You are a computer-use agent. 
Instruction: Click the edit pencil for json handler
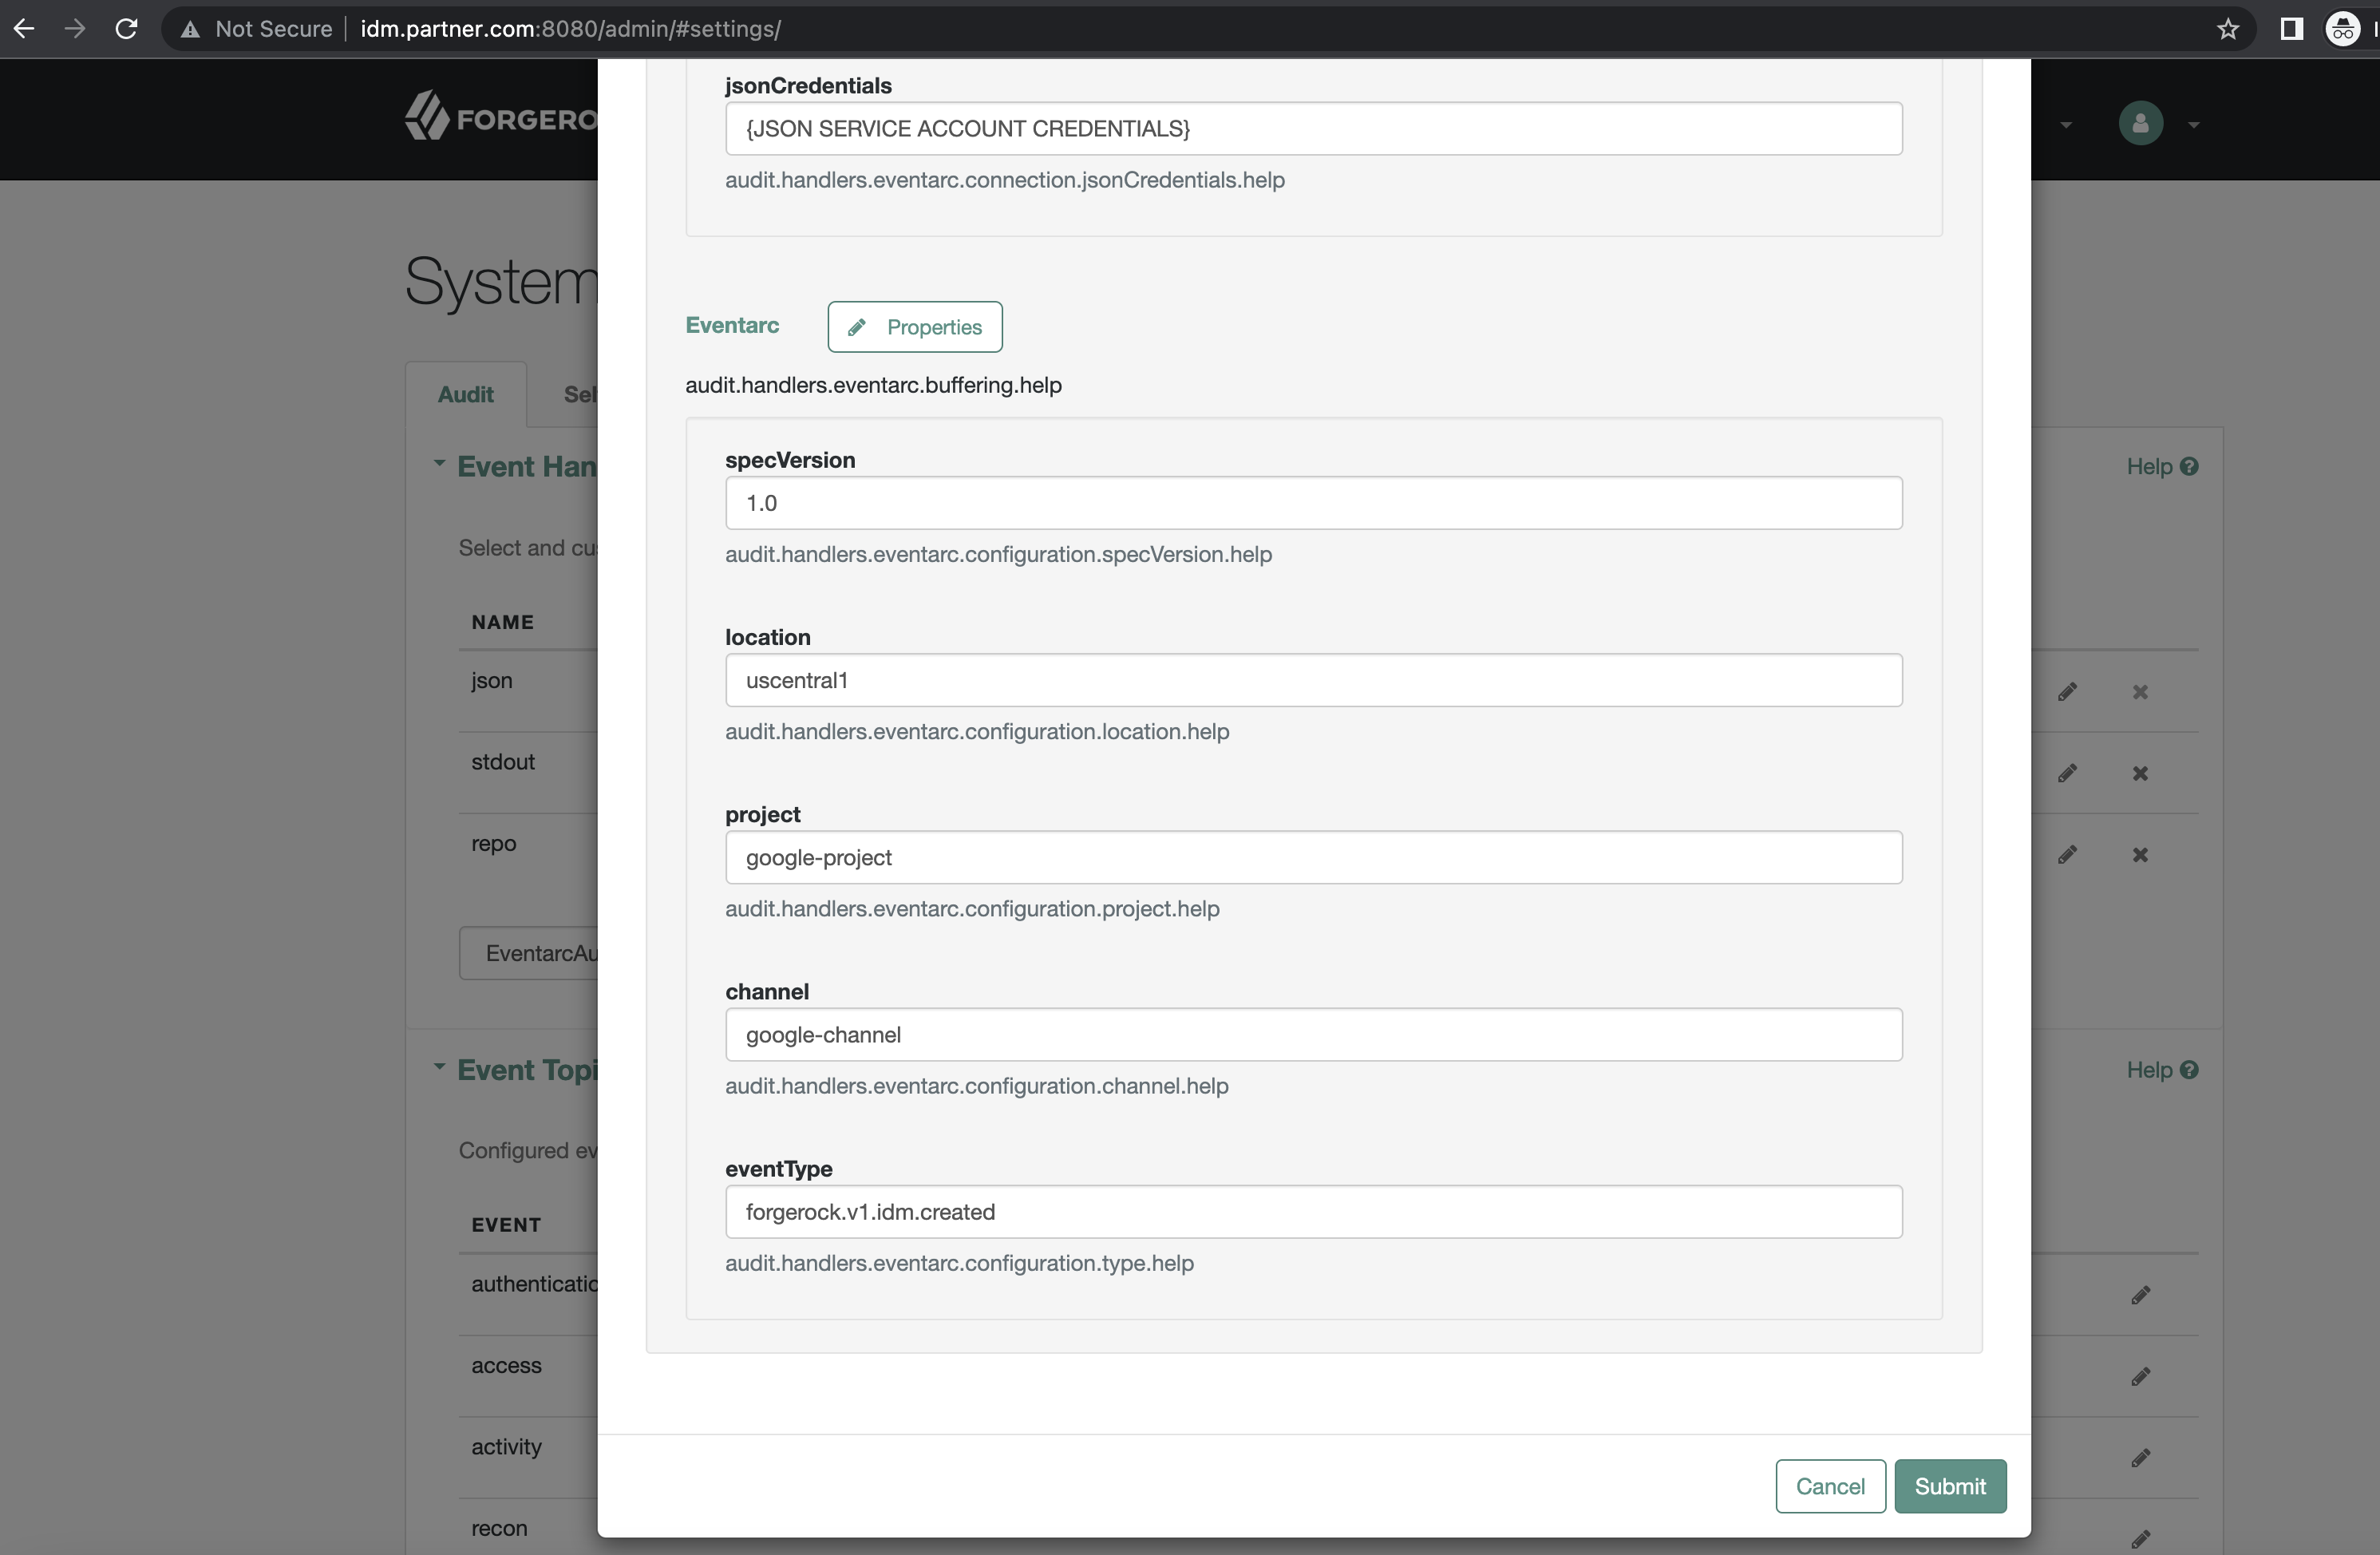click(x=2067, y=692)
